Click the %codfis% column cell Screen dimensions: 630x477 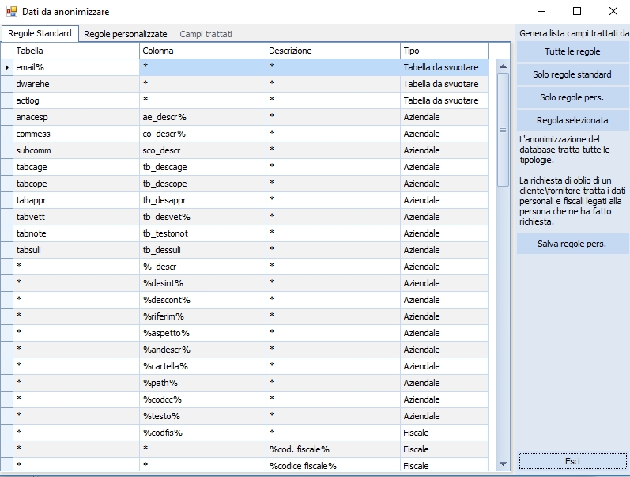point(202,433)
